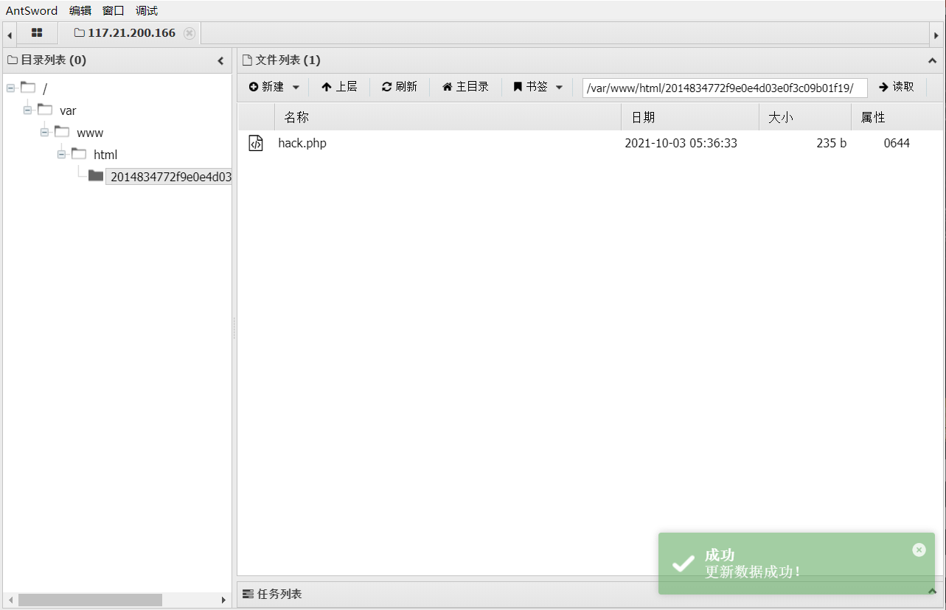Collapse the 目录列表 panel with its chevron
This screenshot has height=610, width=946.
click(x=220, y=60)
